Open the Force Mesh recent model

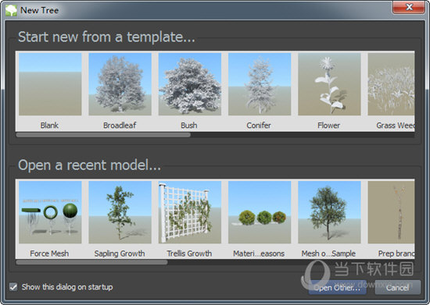pos(50,212)
